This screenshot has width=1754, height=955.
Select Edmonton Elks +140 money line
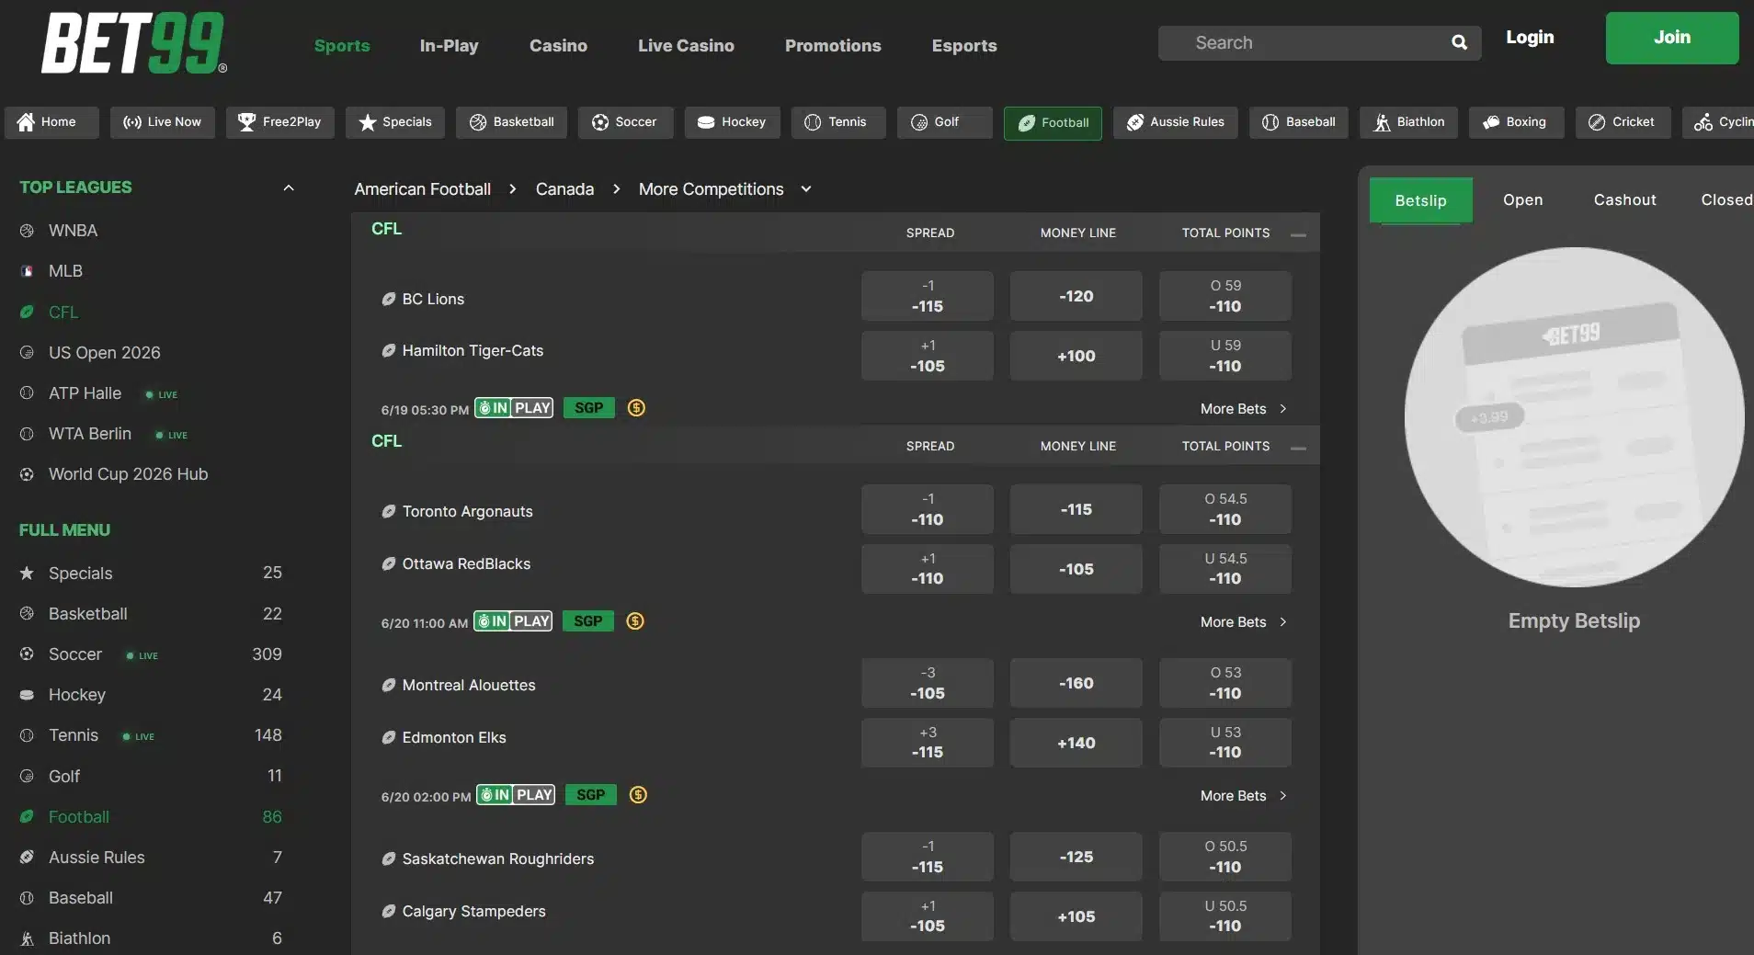1076,743
